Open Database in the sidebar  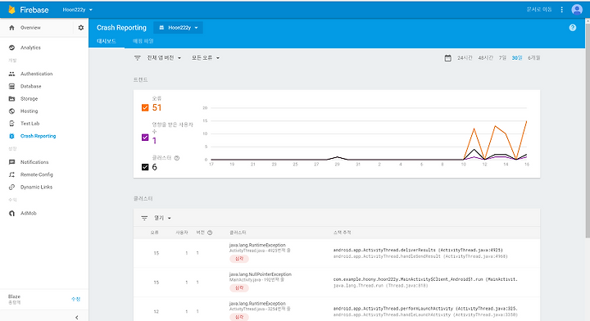point(31,86)
